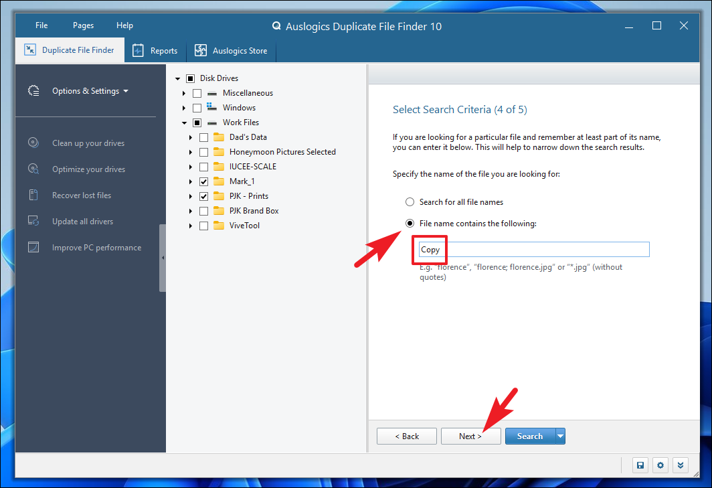Select Search for all file names radio

410,201
